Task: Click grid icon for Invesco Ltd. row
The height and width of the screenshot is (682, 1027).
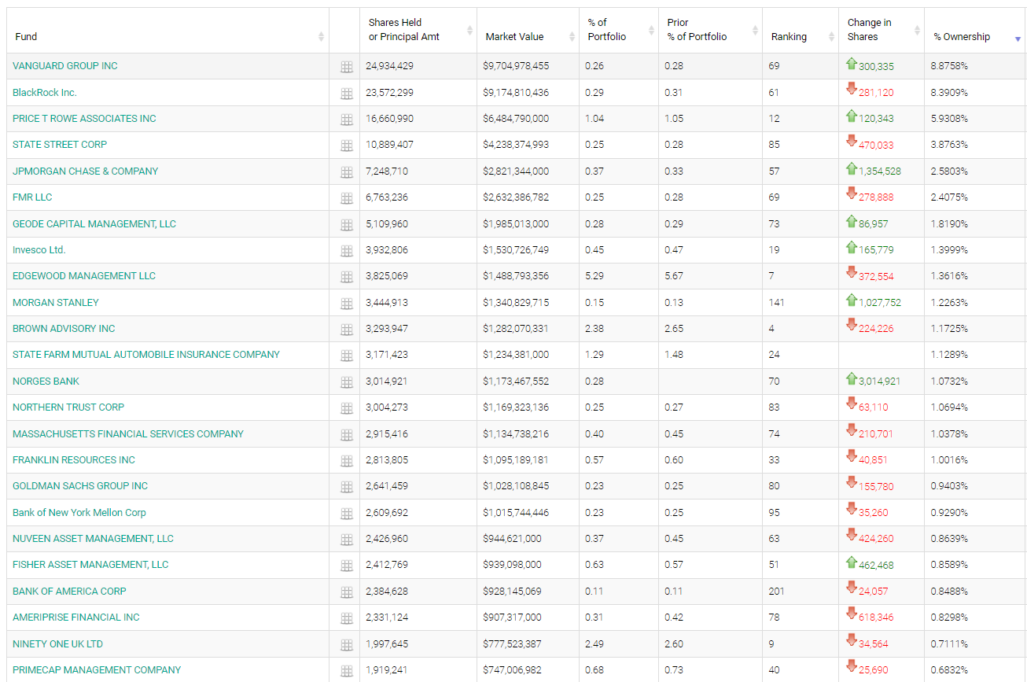Action: pyautogui.click(x=346, y=251)
